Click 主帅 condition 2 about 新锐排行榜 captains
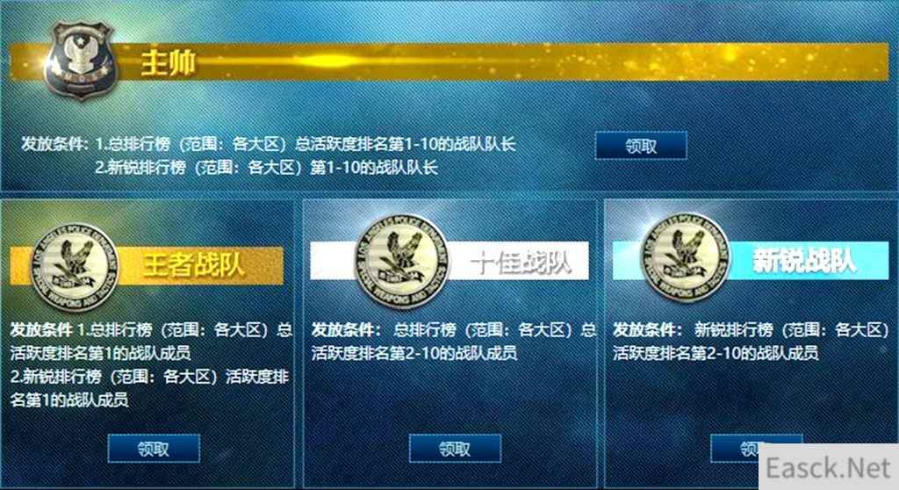Screen dimensions: 899x490 click(267, 168)
